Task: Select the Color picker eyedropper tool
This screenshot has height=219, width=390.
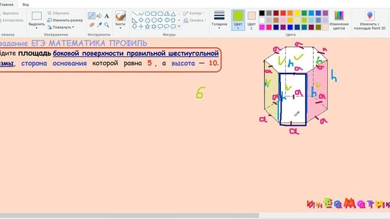Action: tap(99, 25)
